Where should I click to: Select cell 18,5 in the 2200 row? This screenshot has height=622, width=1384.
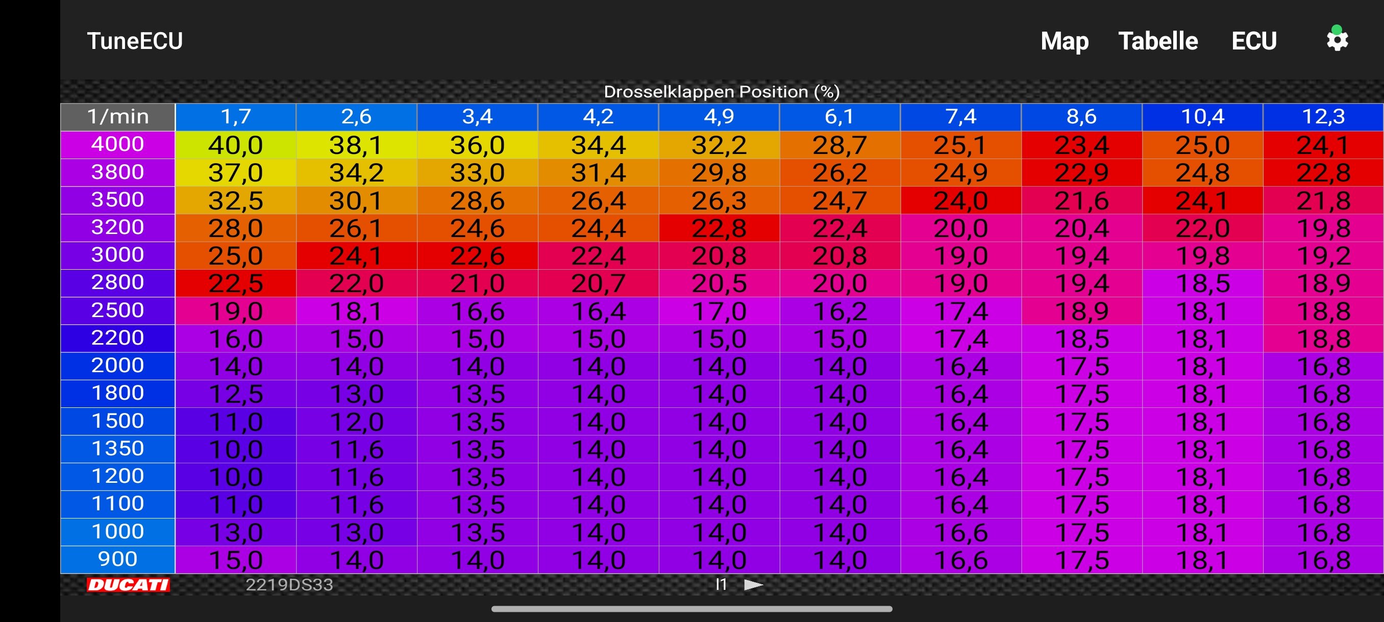click(1081, 339)
